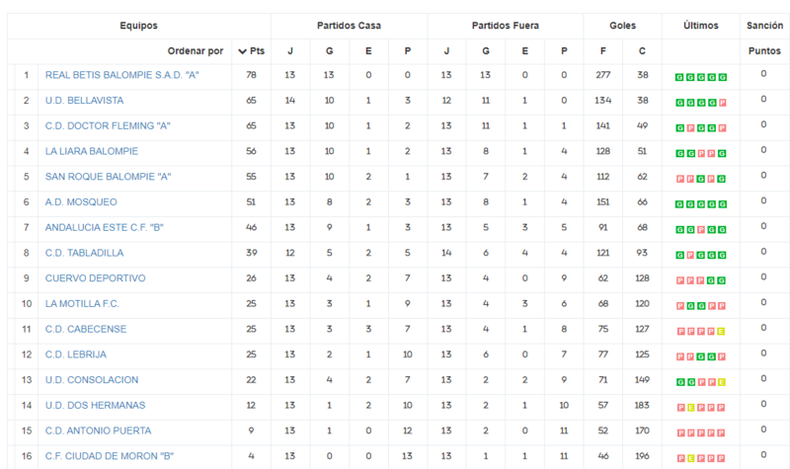This screenshot has width=790, height=469.
Task: Click CIUDAD DE MORON's yellow E result icon
Action: tap(690, 458)
